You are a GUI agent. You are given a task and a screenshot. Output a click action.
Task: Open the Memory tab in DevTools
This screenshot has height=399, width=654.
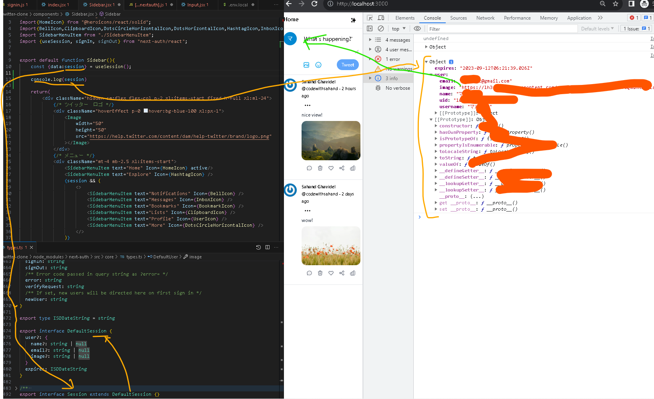click(x=549, y=18)
